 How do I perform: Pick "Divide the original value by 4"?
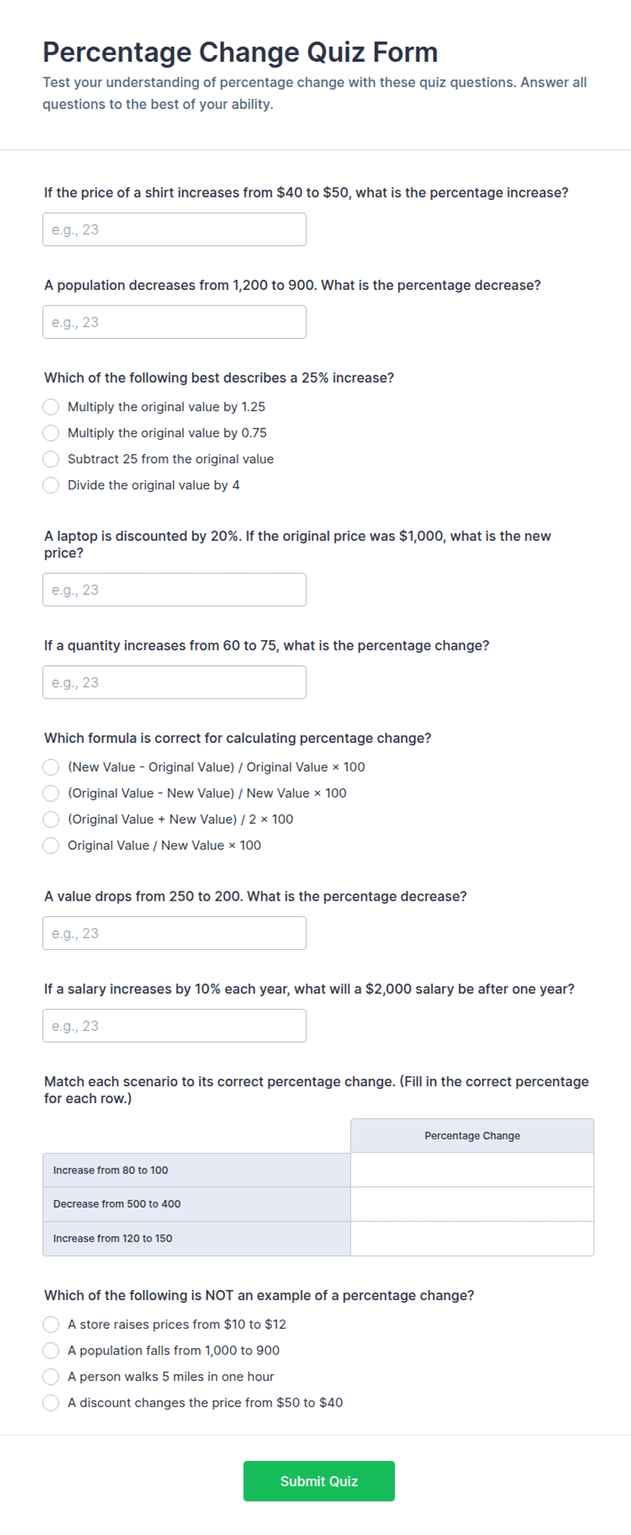click(51, 485)
